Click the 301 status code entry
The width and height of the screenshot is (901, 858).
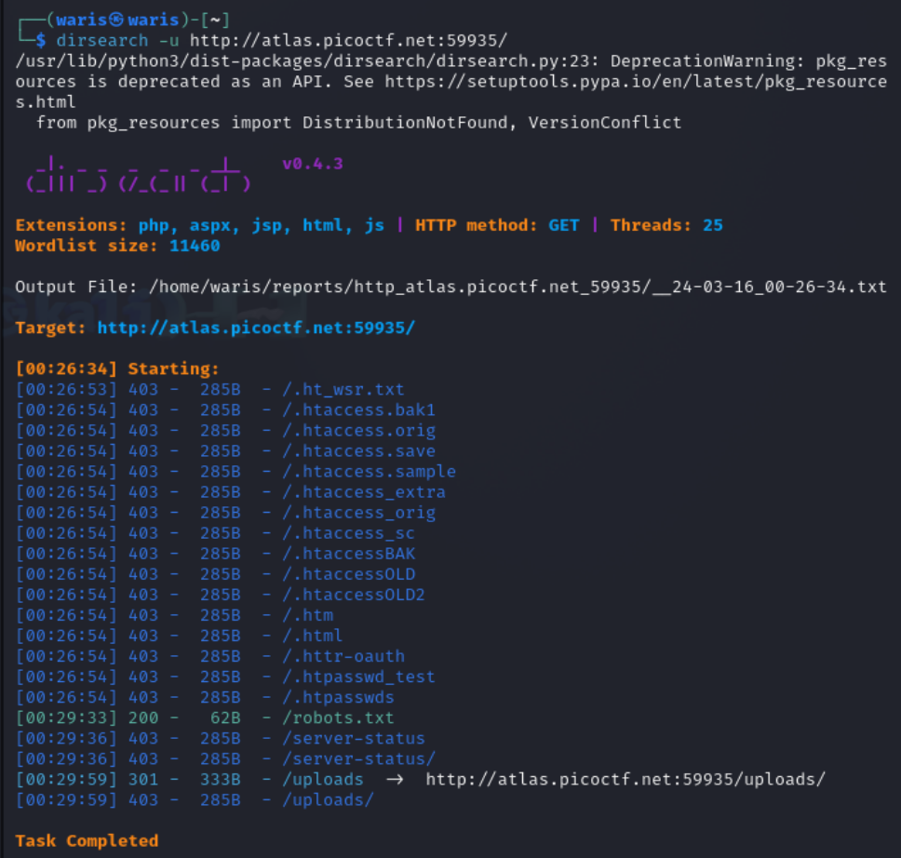click(x=143, y=779)
